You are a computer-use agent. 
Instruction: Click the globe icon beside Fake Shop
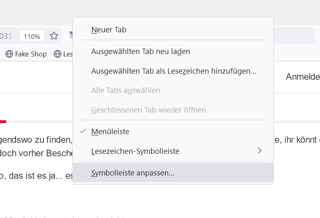click(9, 54)
